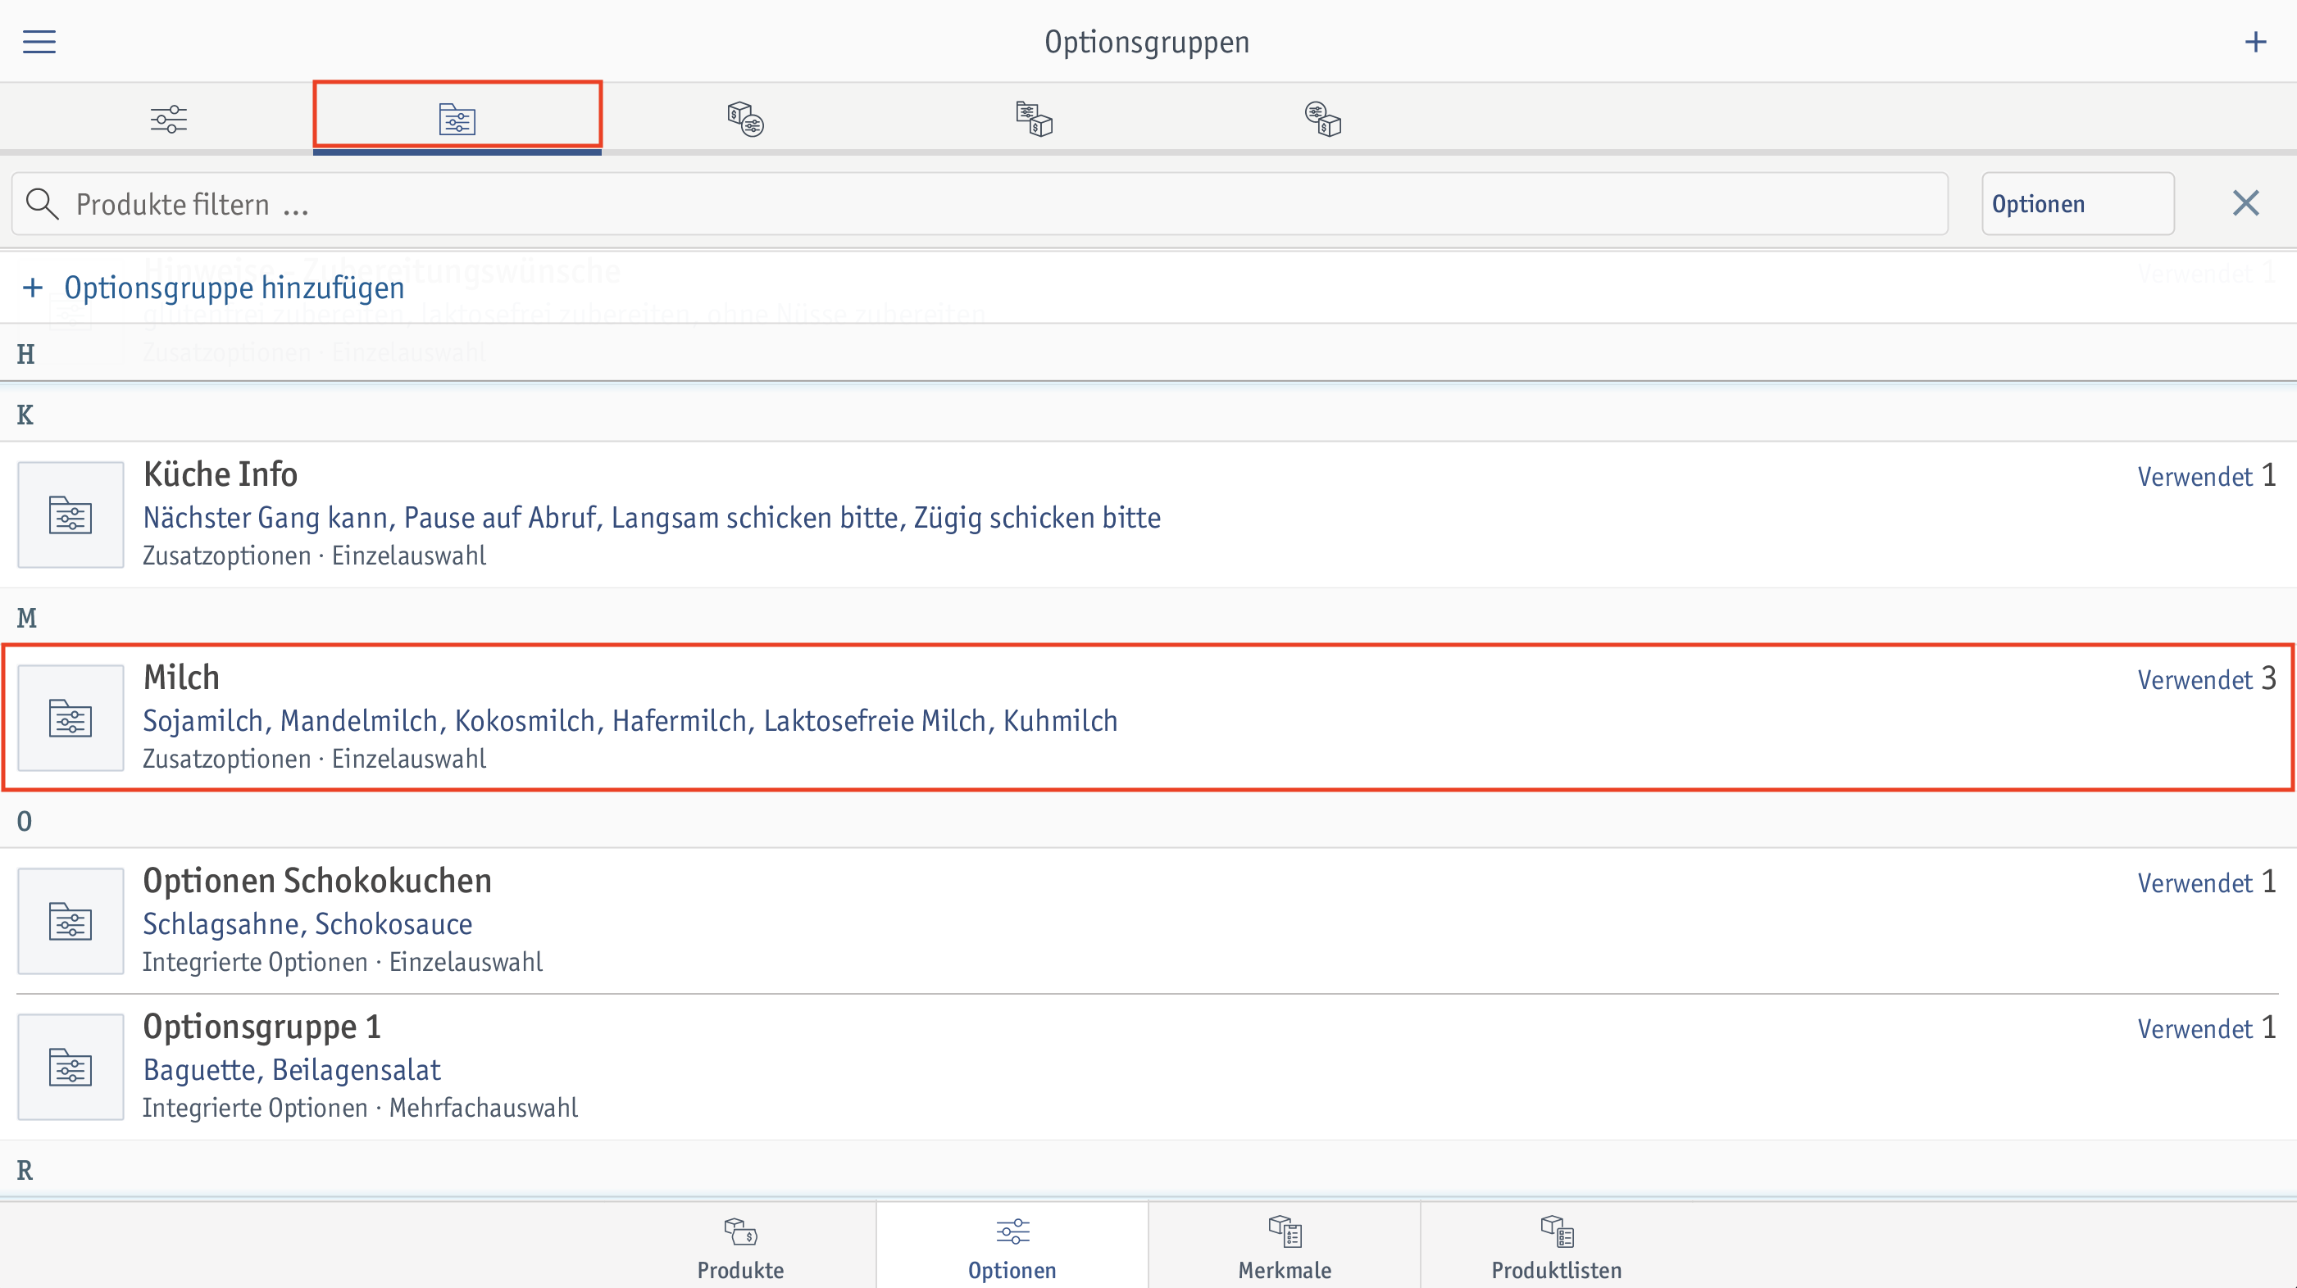Click plus icon beside 'Optionsgruppe hinzufügen'
This screenshot has height=1288, width=2297.
click(x=33, y=287)
